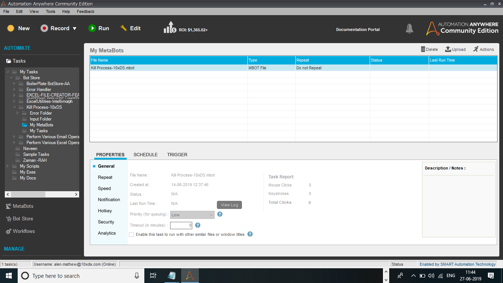Viewport: 503px width, 283px height.
Task: Click the red Record icon
Action: pos(44,28)
